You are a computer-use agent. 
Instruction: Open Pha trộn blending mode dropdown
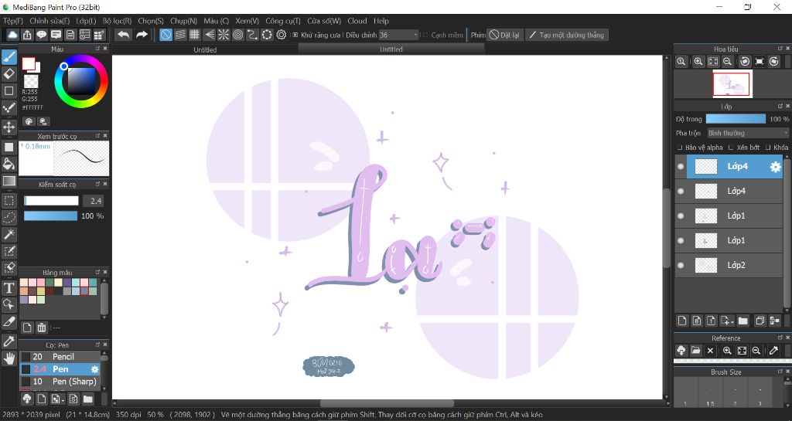(748, 133)
